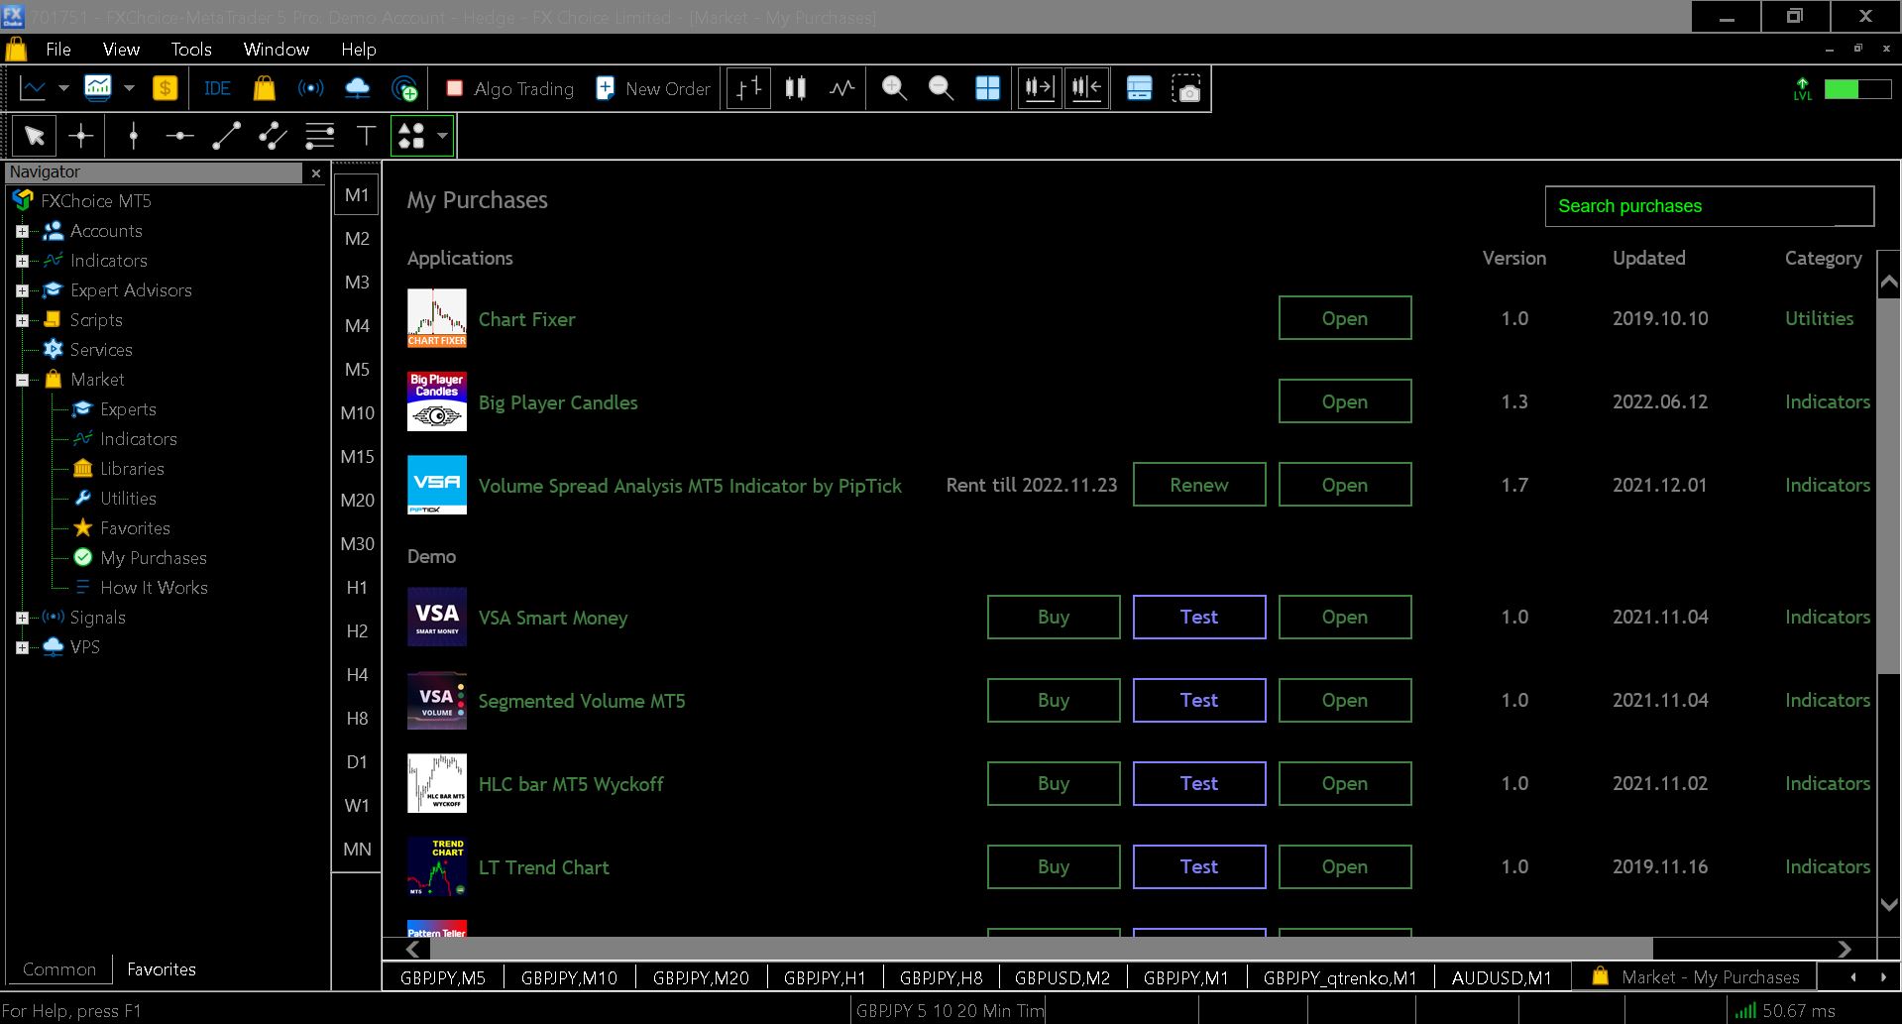This screenshot has width=1902, height=1024.
Task: Select the Fibonacci retracement tool
Action: pos(319,136)
